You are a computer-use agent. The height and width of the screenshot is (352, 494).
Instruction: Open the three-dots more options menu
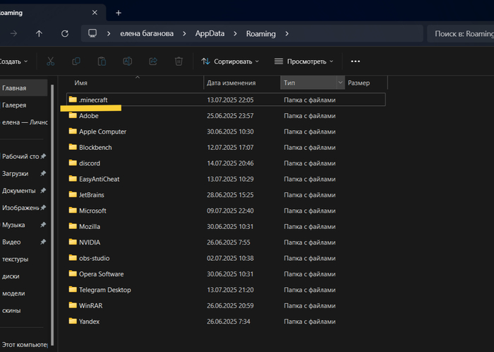point(356,61)
